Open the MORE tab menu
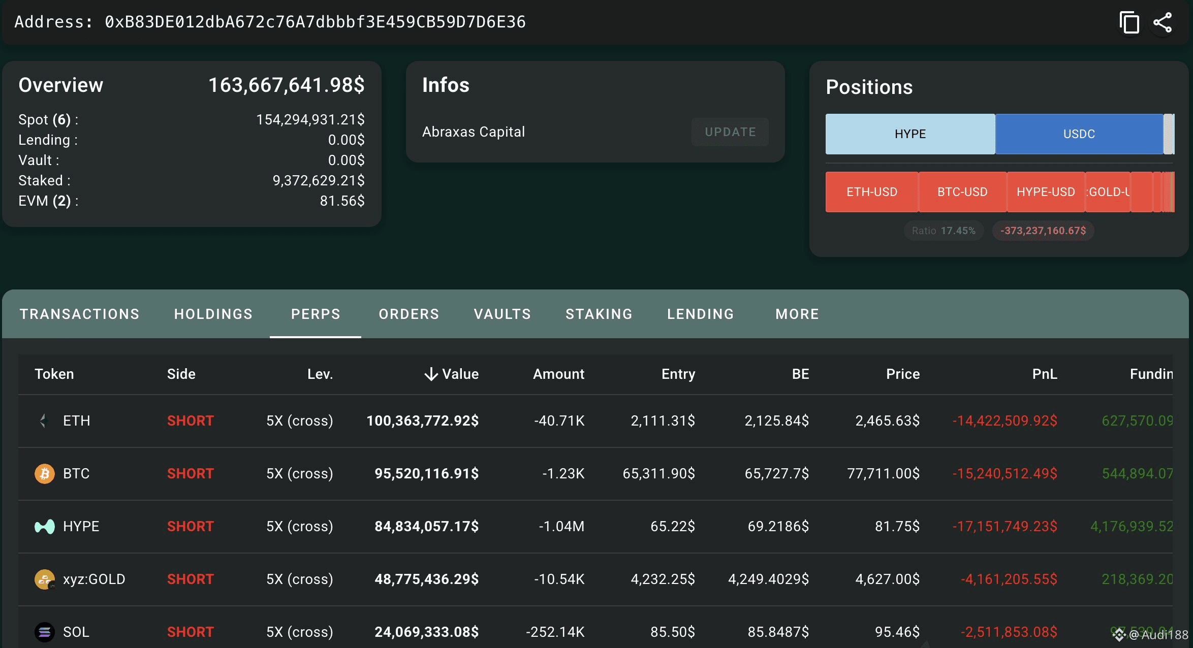The height and width of the screenshot is (648, 1193). [x=797, y=314]
